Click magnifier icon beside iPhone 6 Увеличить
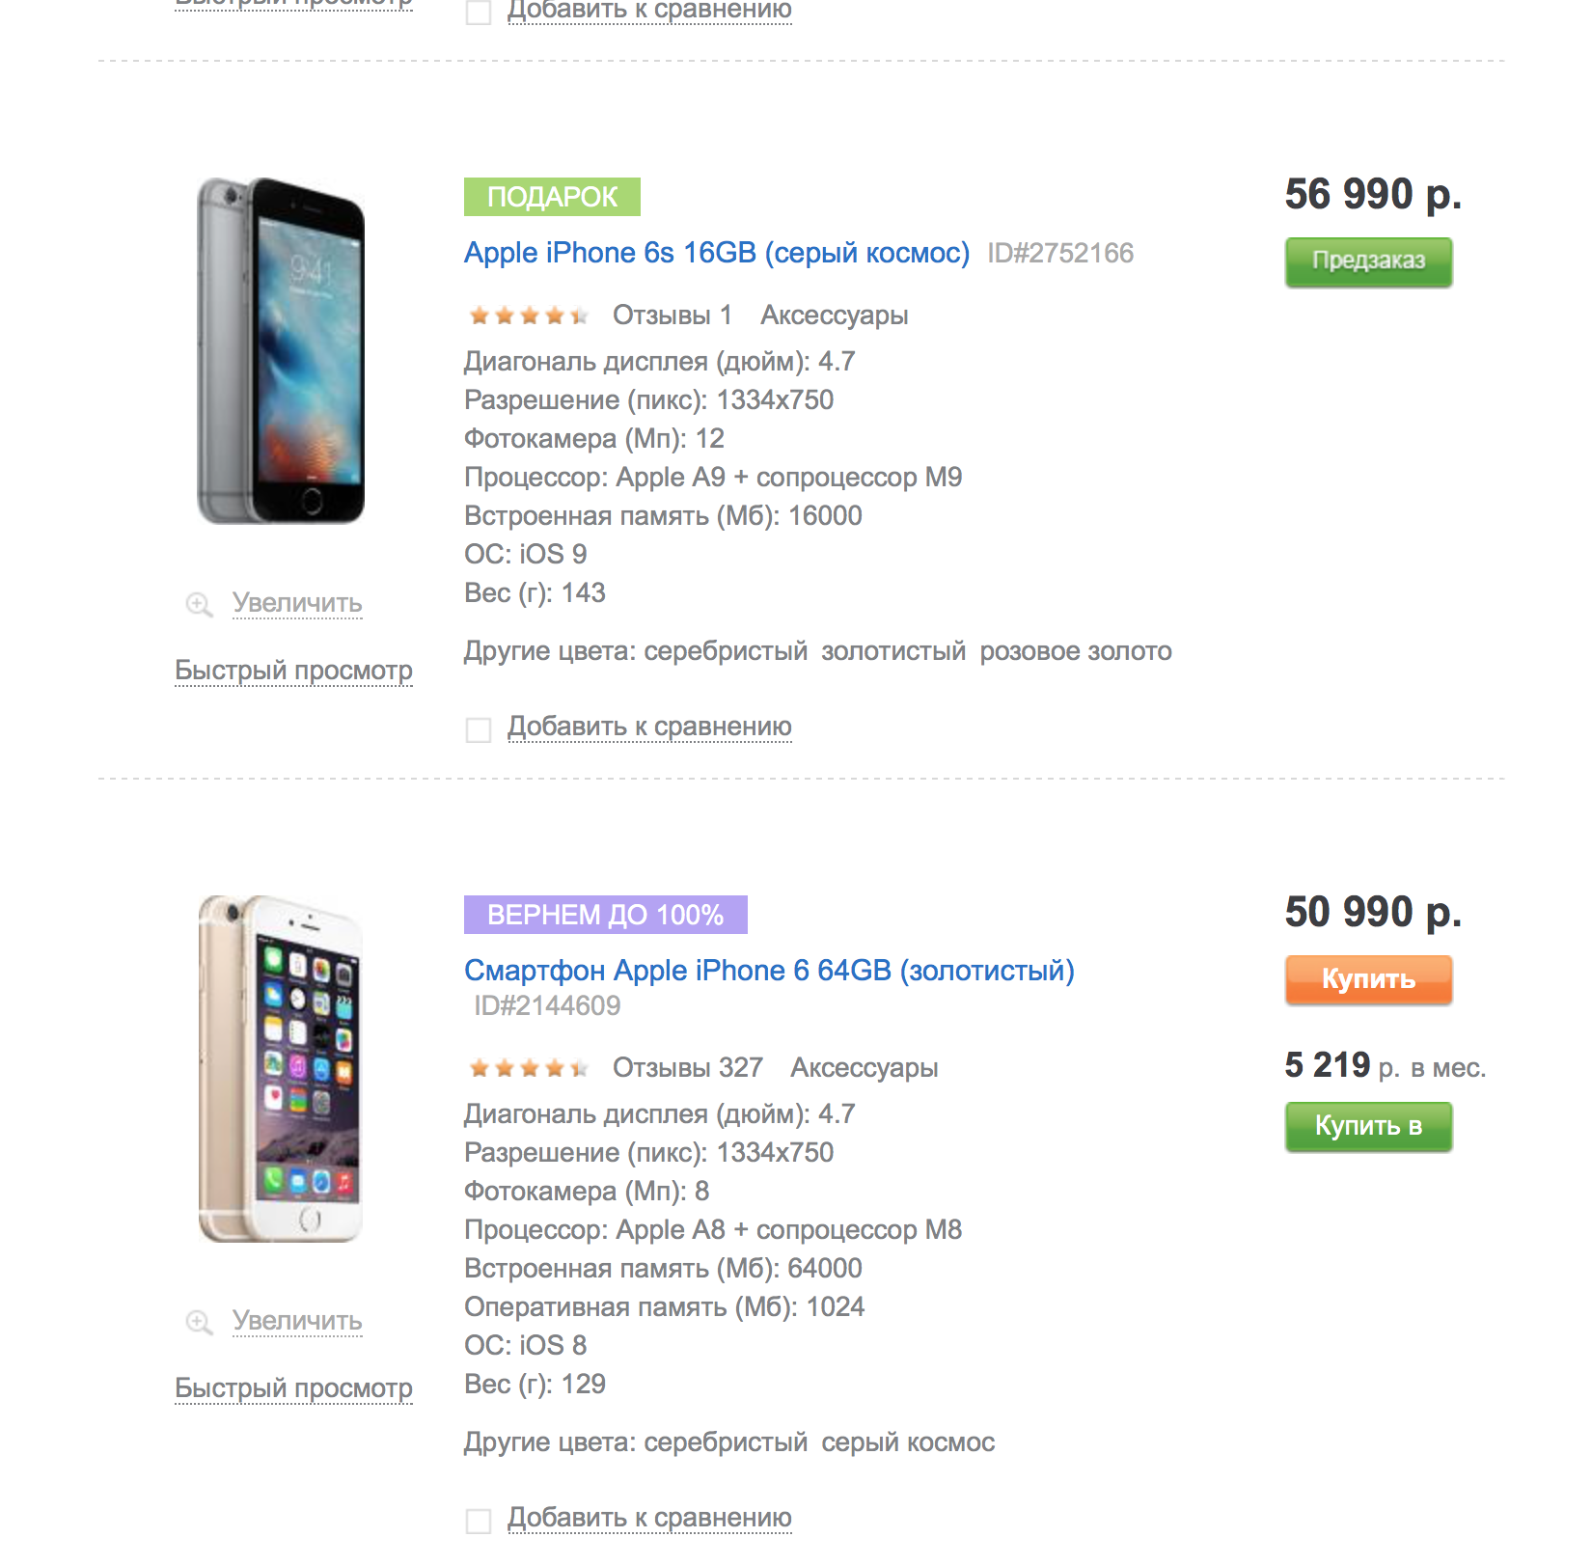 (x=199, y=1323)
